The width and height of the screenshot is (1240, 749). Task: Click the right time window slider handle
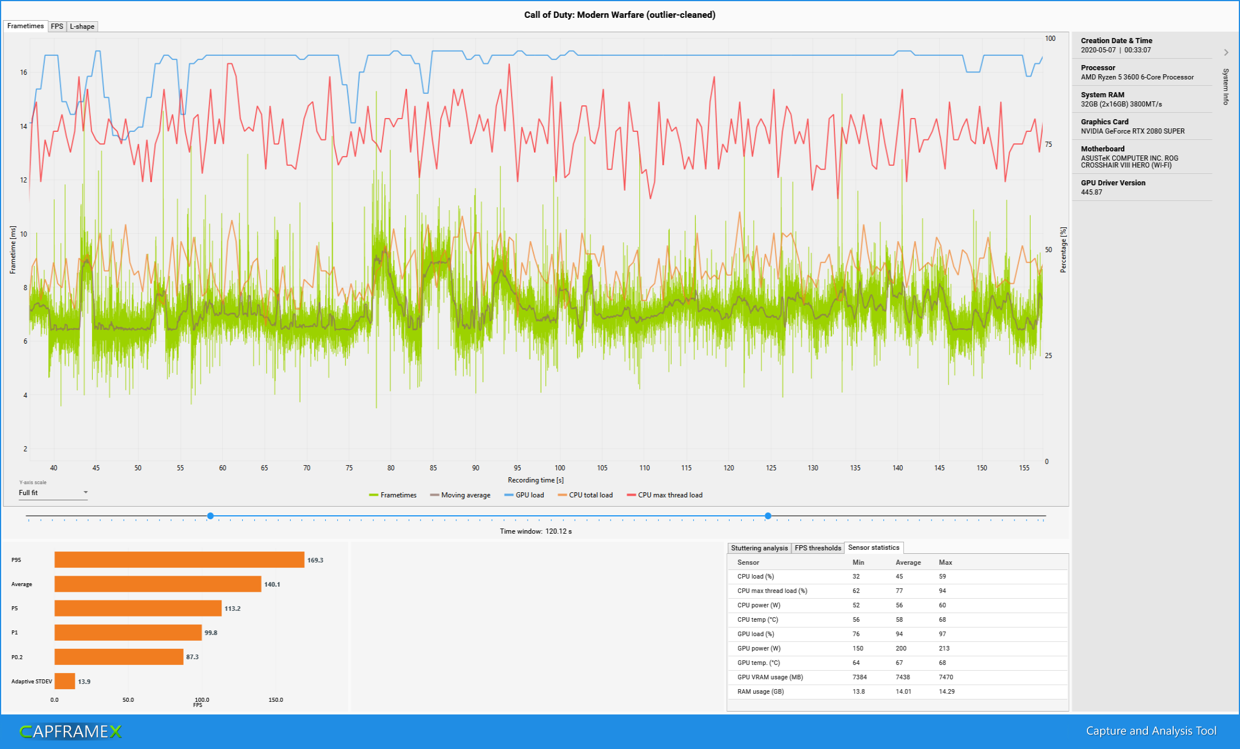(768, 516)
